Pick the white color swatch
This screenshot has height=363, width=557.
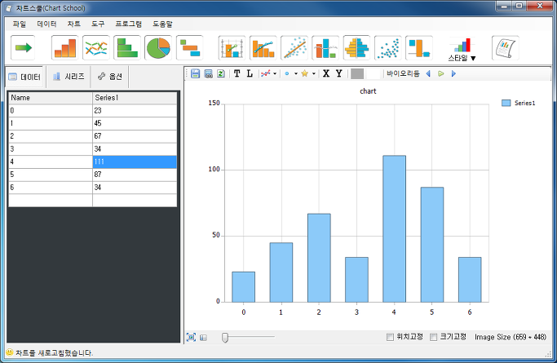(374, 74)
